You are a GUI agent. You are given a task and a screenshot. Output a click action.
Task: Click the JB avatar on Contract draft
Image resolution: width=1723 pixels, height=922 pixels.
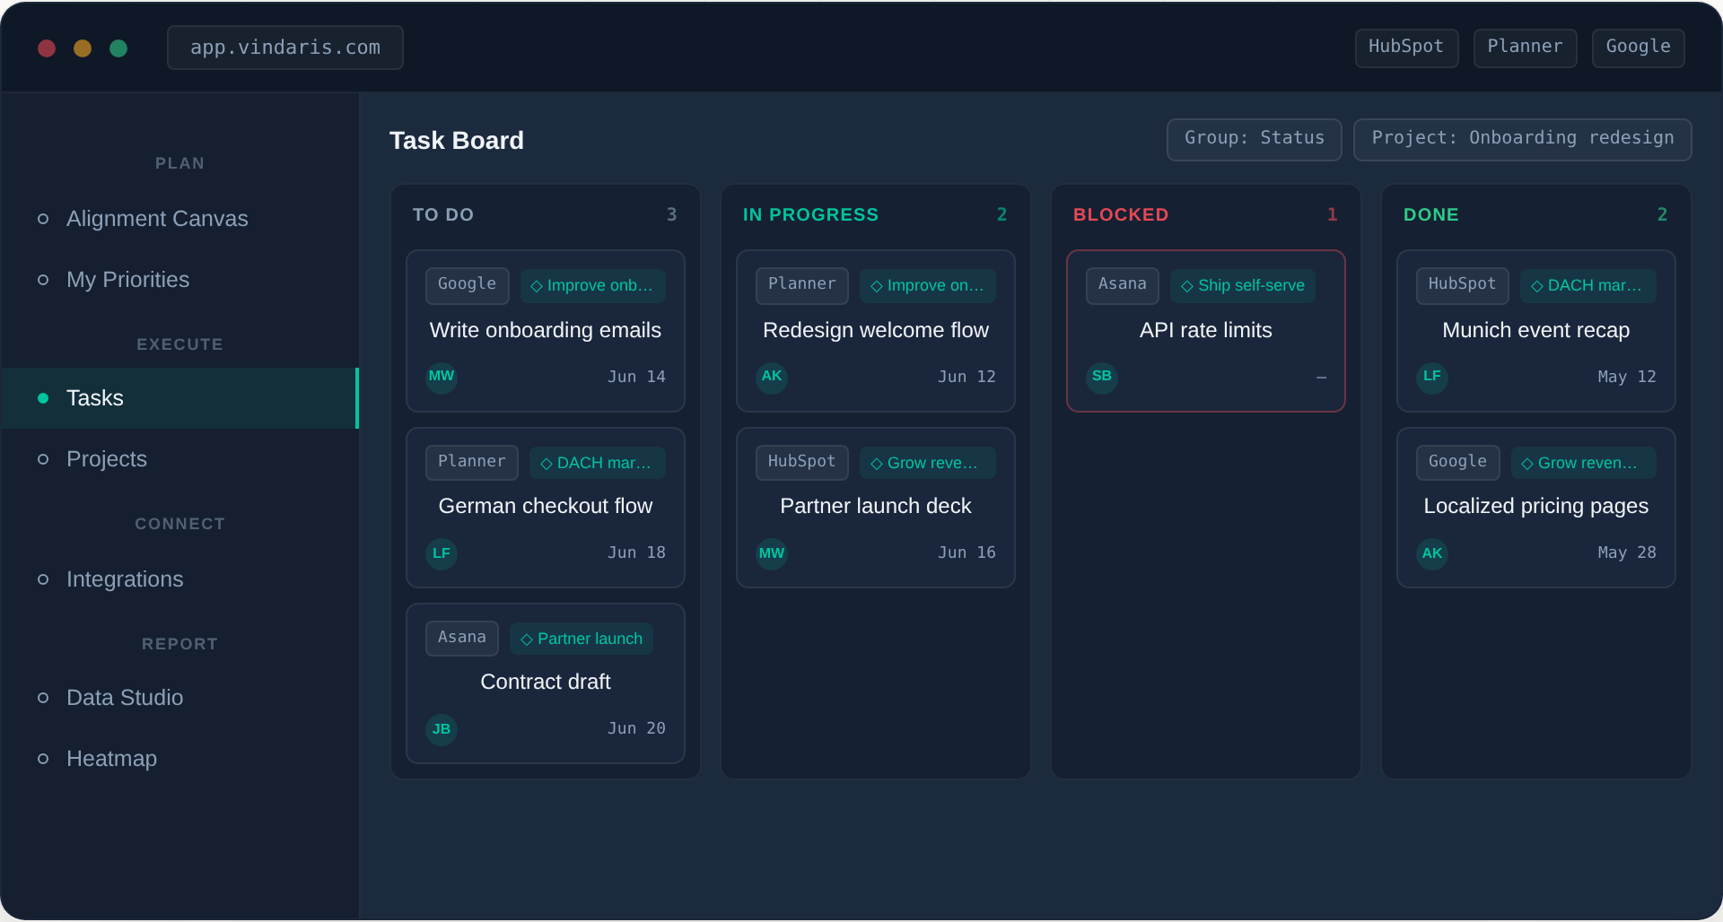pyautogui.click(x=442, y=729)
